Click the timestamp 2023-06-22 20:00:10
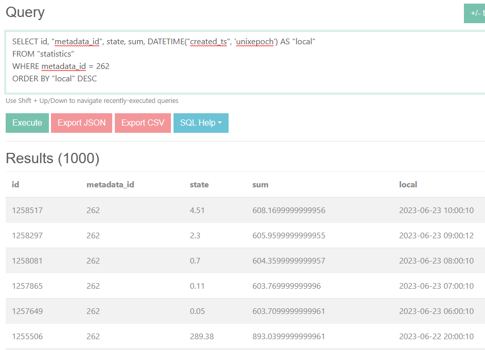Image resolution: width=485 pixels, height=350 pixels. tap(437, 337)
